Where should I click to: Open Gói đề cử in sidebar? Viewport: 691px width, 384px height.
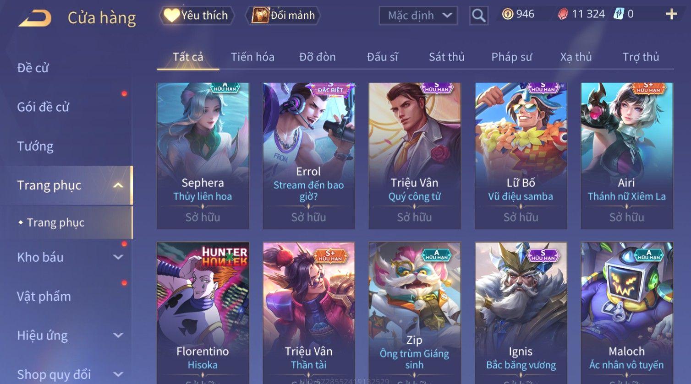43,107
